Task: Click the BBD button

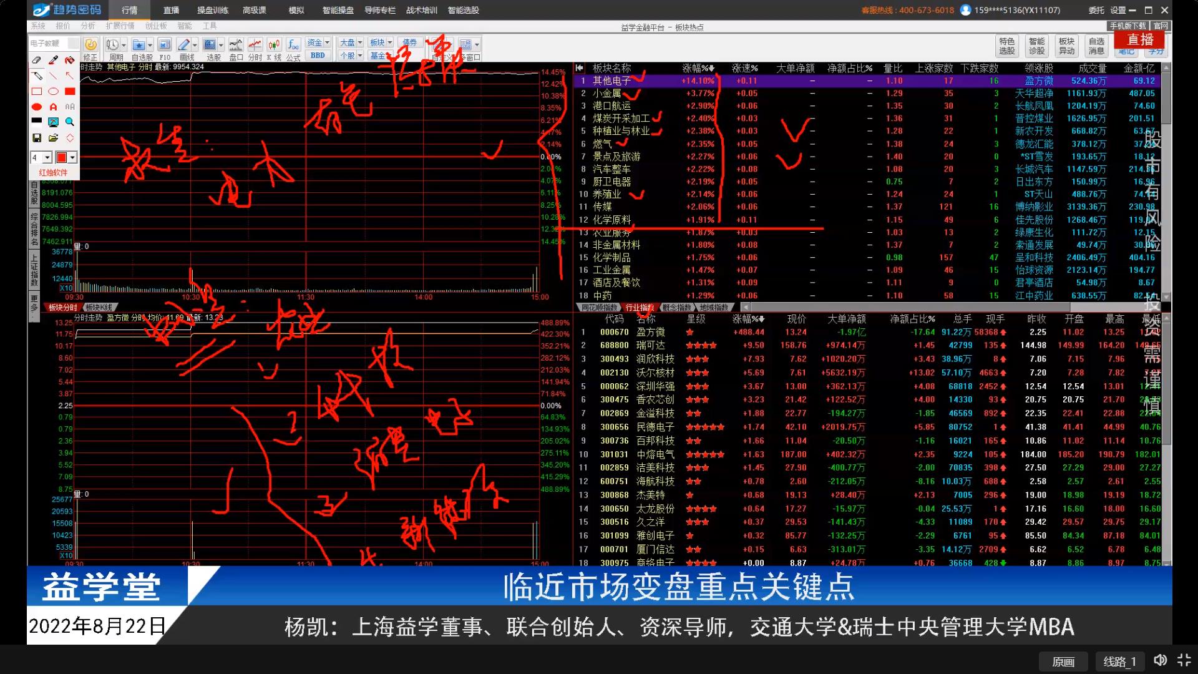Action: [x=318, y=56]
